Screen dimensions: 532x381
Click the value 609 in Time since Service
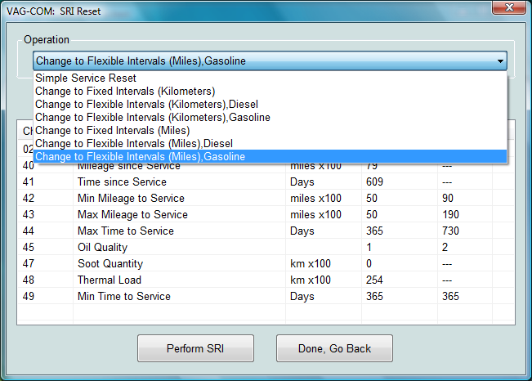pyautogui.click(x=374, y=182)
